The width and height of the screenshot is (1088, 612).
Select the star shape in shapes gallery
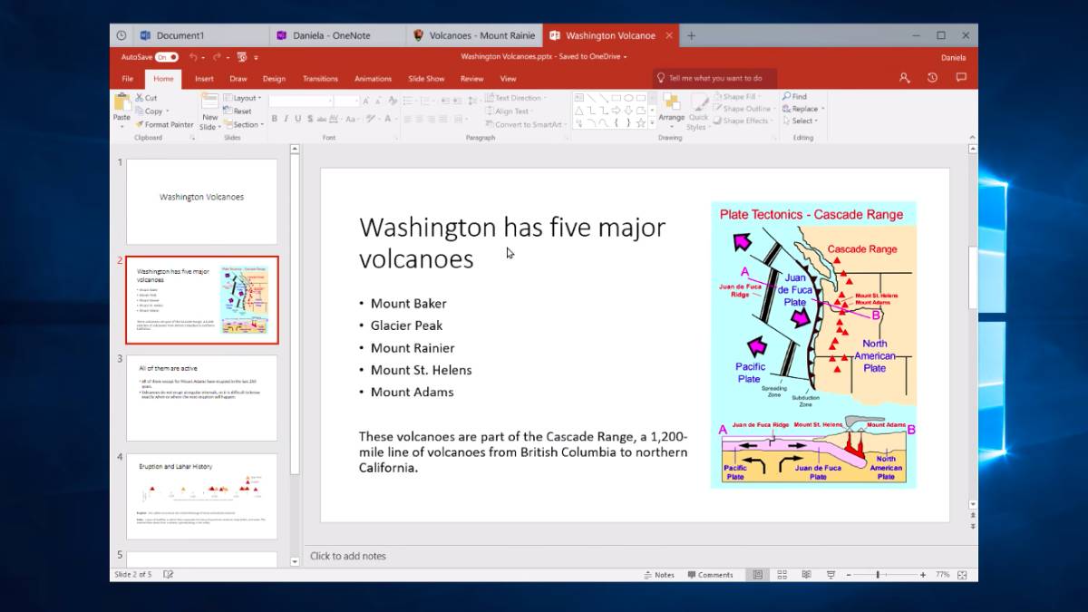pos(640,122)
